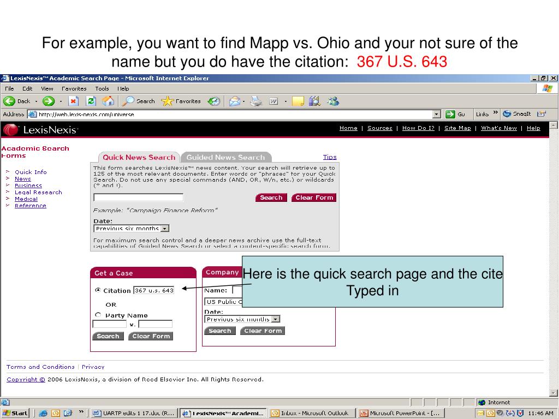Click the What's New link
559x419 pixels.
tap(499, 128)
